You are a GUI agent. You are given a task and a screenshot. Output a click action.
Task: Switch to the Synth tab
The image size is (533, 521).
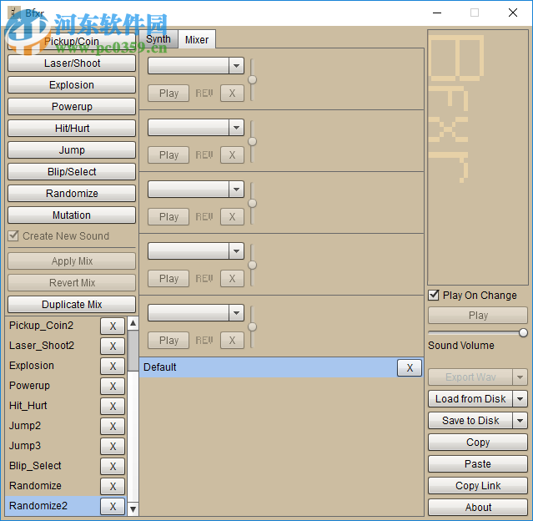(x=158, y=39)
